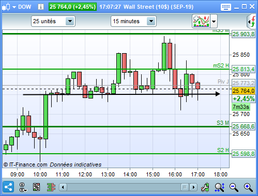This screenshot has height=196, width=258.
Task: Click the instrument info icon
Action: (x=41, y=7)
